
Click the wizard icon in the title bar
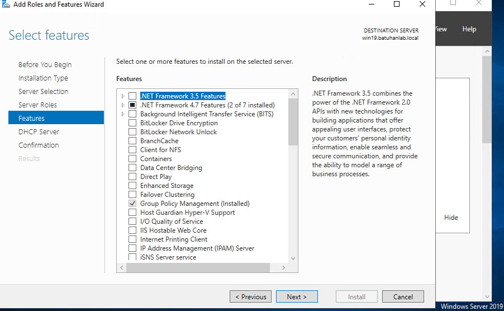tap(6, 4)
